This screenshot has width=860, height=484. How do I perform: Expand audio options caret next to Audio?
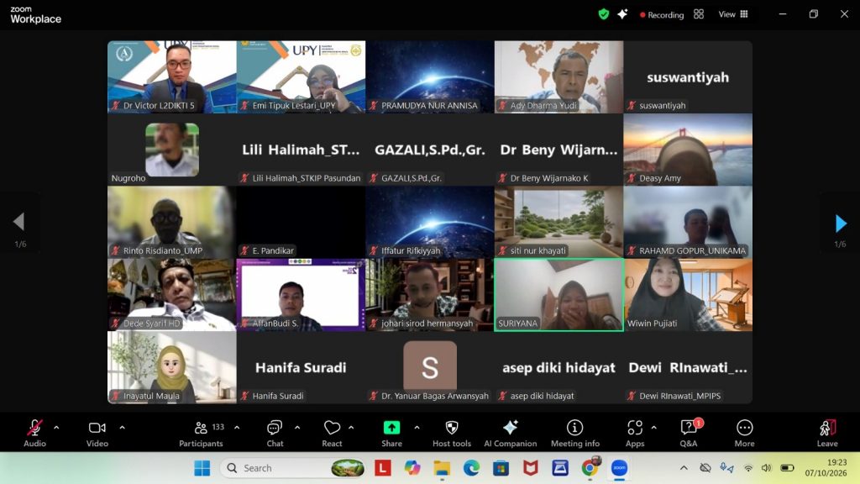click(56, 428)
